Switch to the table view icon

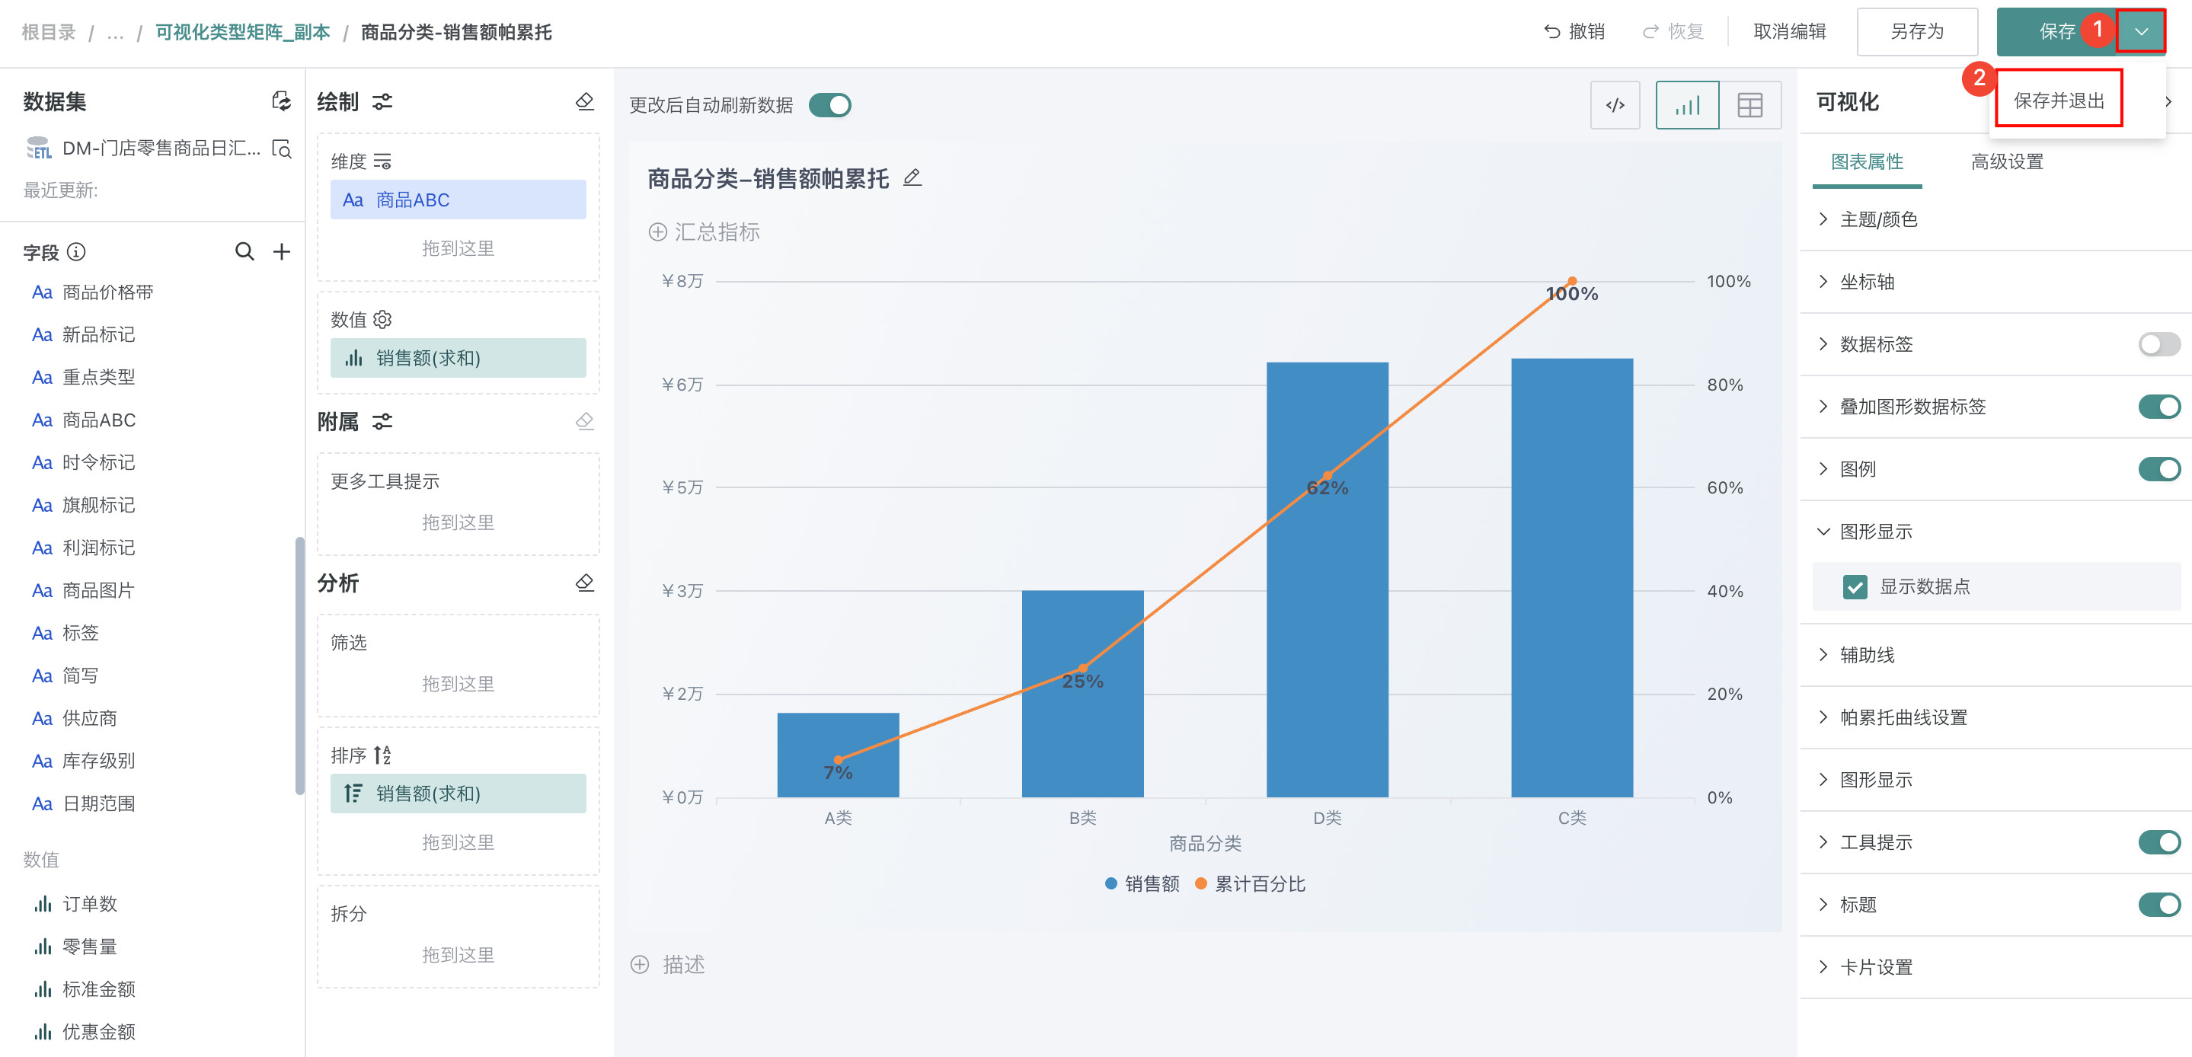click(1749, 106)
